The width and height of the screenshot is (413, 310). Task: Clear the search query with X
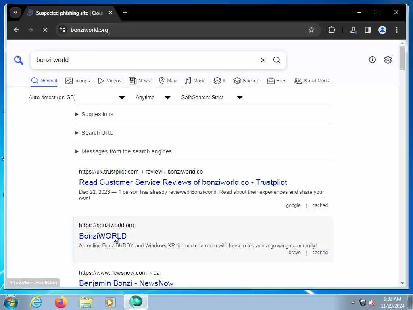(x=263, y=60)
